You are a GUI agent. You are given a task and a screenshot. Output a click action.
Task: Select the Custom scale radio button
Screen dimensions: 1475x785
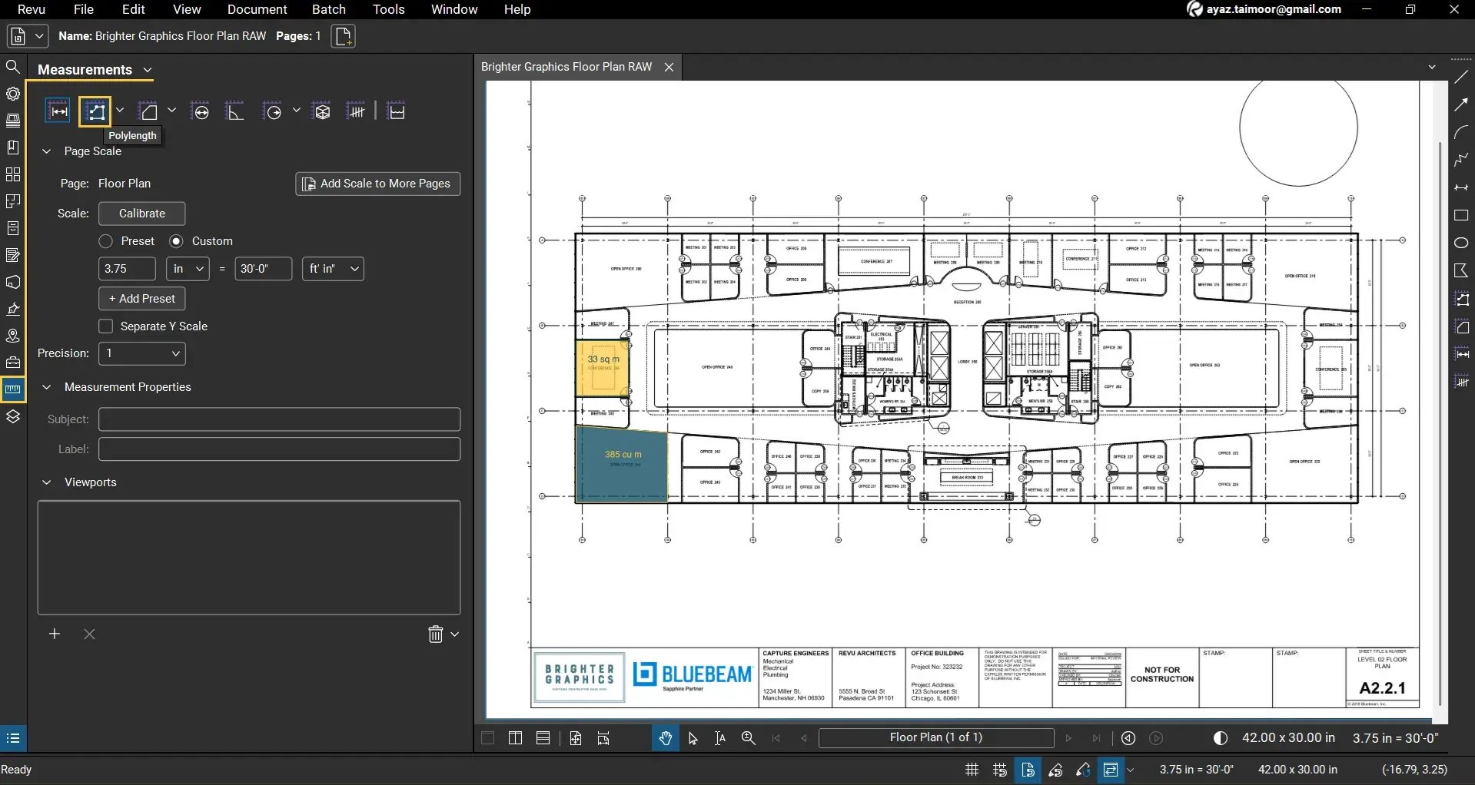(176, 241)
